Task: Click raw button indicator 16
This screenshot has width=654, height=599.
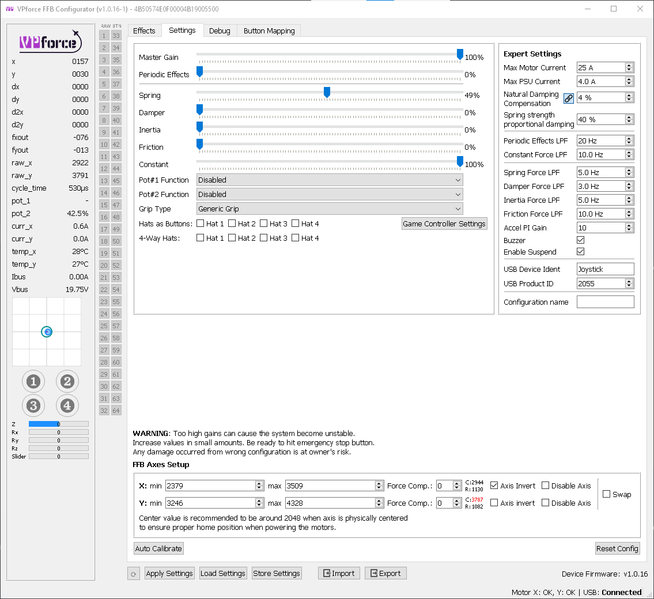Action: coord(104,217)
